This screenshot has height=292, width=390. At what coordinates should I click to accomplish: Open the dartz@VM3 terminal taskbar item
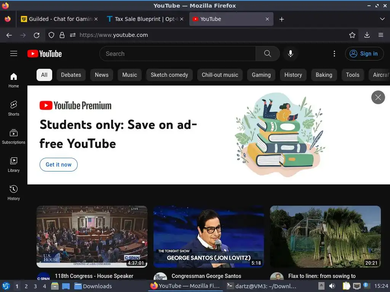(262, 286)
